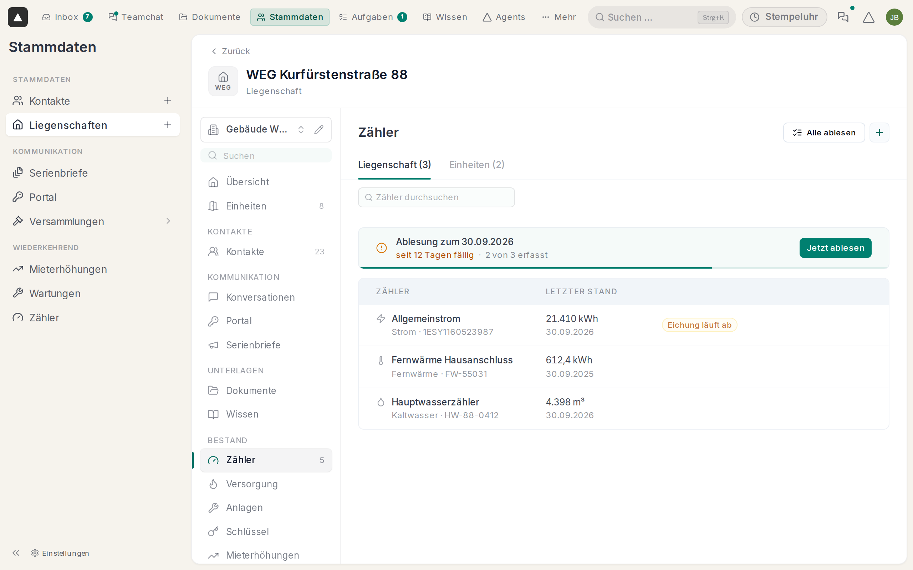Click the Eichung läuft ab badge
This screenshot has width=913, height=570.
[699, 325]
